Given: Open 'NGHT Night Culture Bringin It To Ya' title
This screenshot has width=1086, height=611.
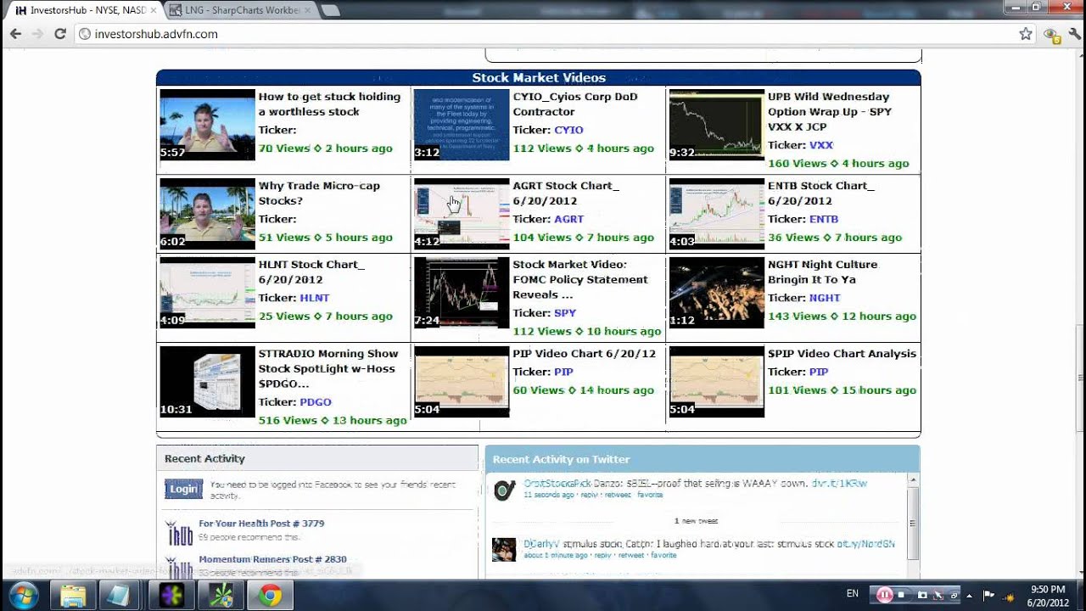Looking at the screenshot, I should click(823, 272).
